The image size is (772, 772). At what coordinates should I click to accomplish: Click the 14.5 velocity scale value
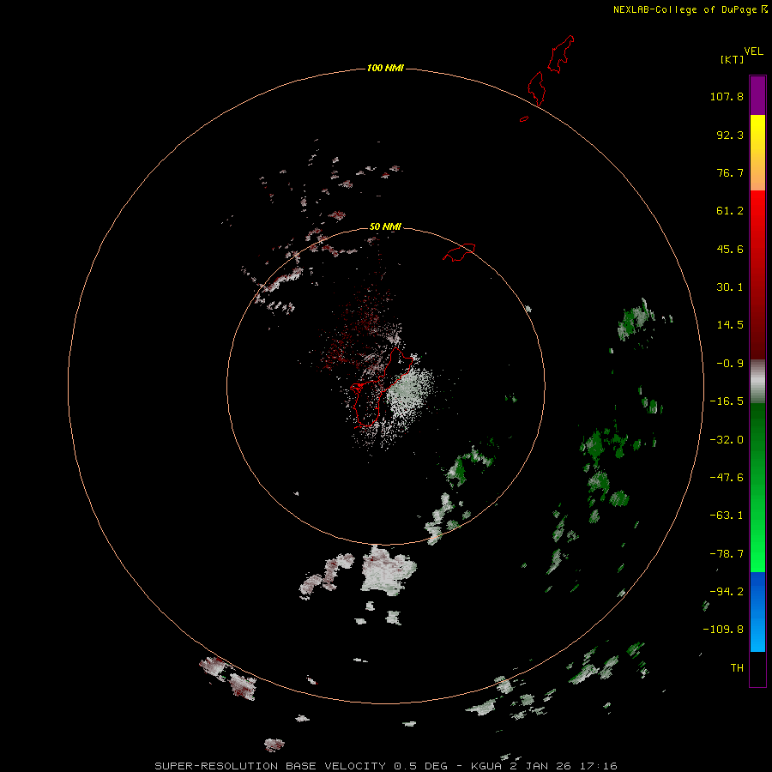(730, 325)
